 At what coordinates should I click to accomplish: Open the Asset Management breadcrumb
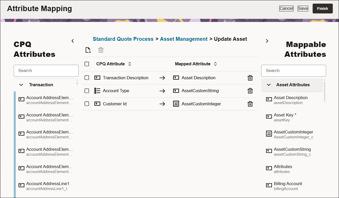pyautogui.click(x=184, y=39)
